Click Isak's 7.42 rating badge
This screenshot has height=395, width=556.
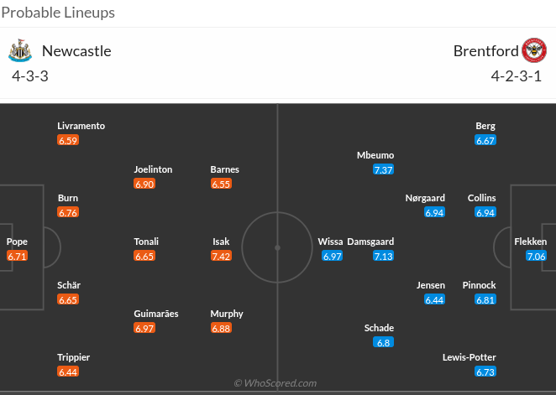tap(221, 256)
